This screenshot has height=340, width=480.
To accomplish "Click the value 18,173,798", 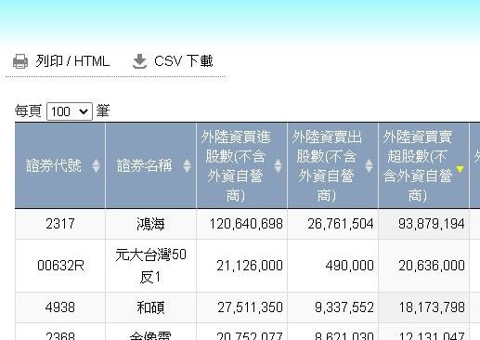I will (432, 307).
